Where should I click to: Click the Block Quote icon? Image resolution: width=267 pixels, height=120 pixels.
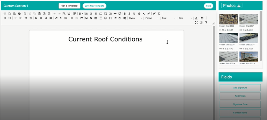click(26, 18)
